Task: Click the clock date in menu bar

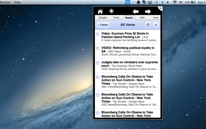Action: coord(202,2)
